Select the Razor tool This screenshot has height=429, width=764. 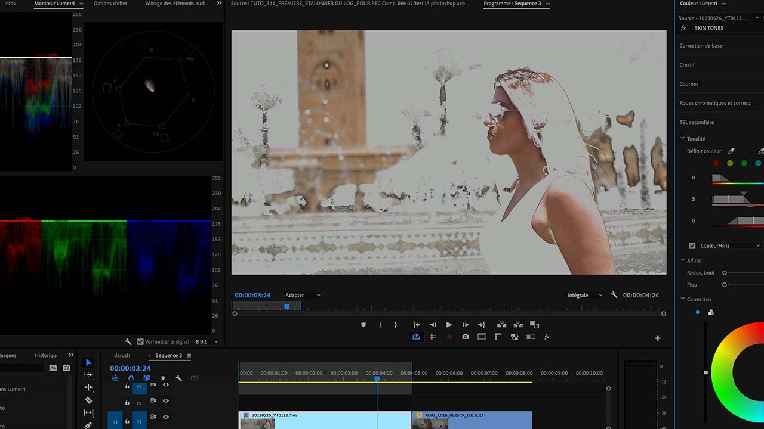pyautogui.click(x=88, y=400)
